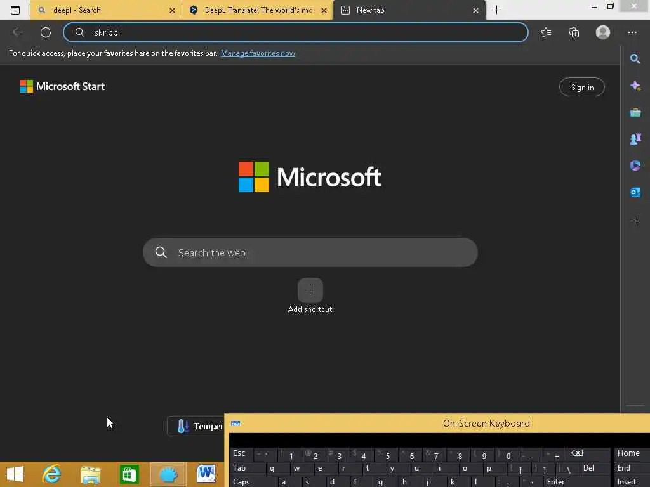
Task: Open the Windows Start button
Action: [x=15, y=474]
